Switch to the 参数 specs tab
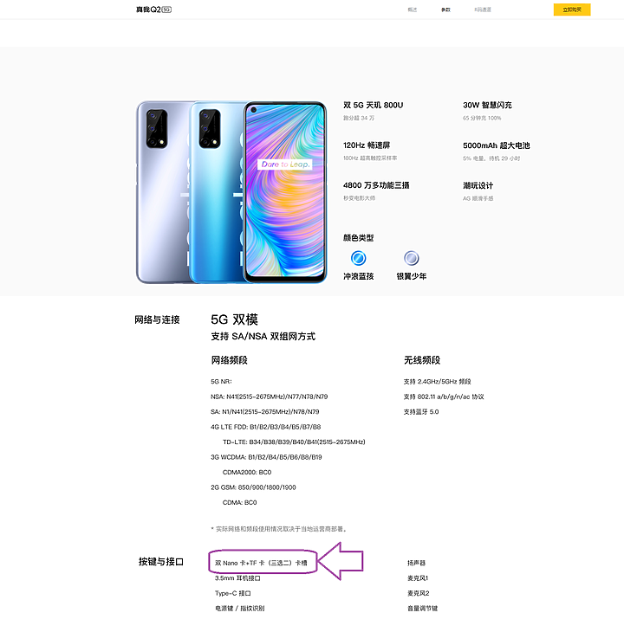The image size is (624, 632). point(445,10)
